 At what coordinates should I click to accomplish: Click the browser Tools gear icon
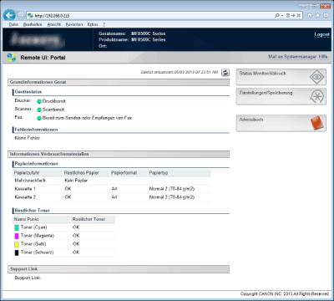pyautogui.click(x=326, y=16)
